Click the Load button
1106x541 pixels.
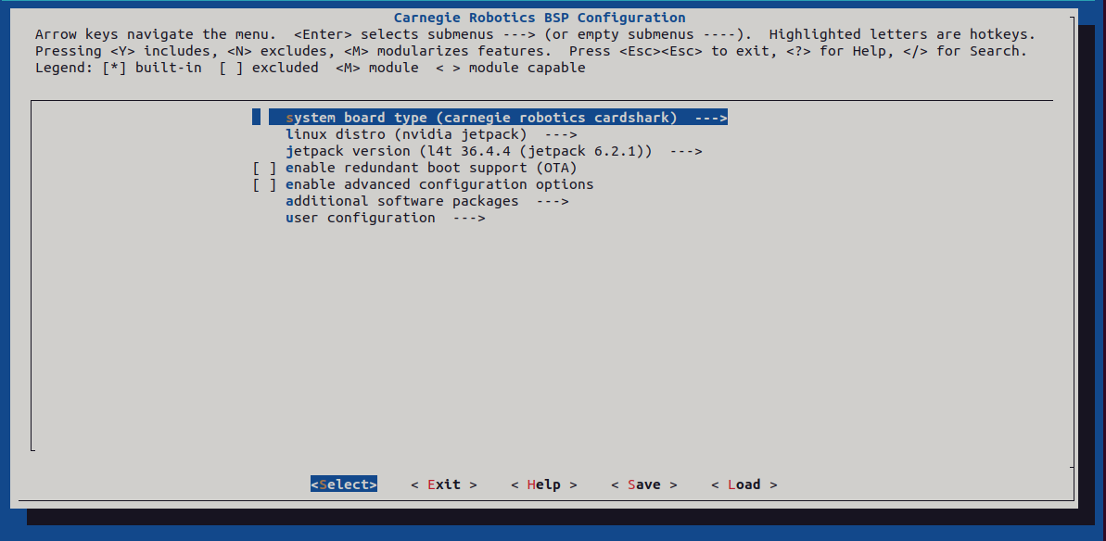pos(744,484)
